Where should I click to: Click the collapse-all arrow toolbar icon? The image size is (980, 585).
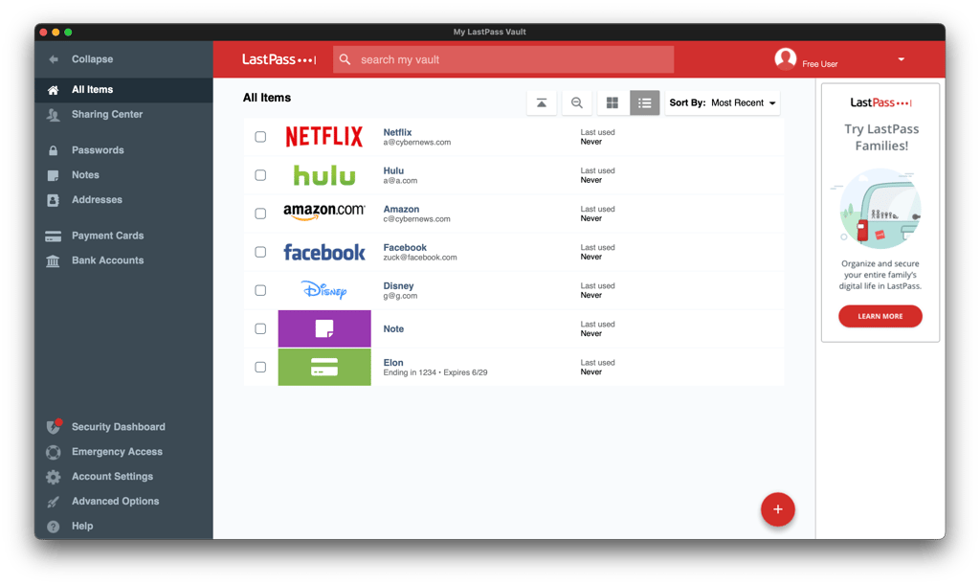(542, 103)
